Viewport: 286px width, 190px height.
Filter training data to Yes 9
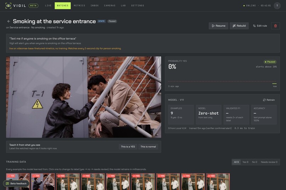(x=245, y=162)
